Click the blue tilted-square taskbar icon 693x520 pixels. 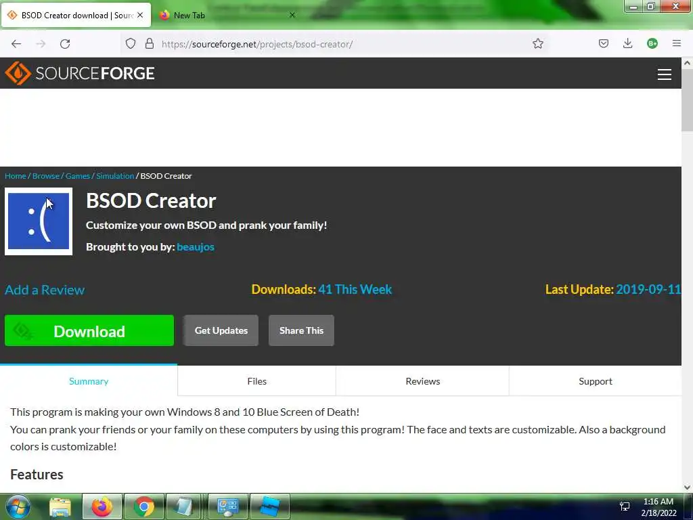click(x=269, y=506)
